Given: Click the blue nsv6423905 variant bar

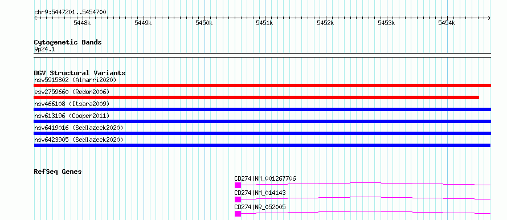Looking at the screenshot, I should coord(262,145).
